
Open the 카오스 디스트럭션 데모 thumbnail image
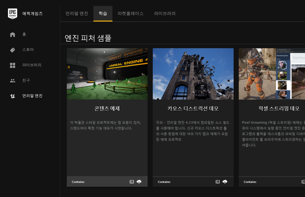(x=193, y=74)
